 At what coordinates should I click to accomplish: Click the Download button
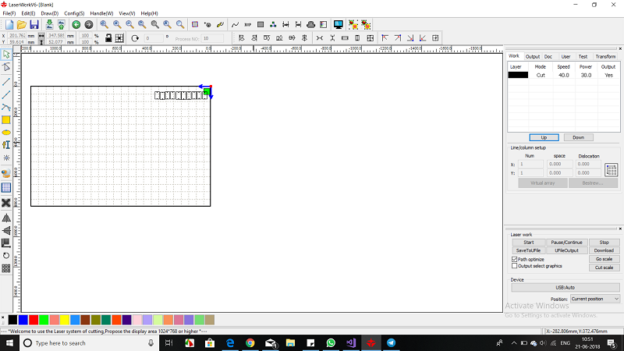coord(604,250)
